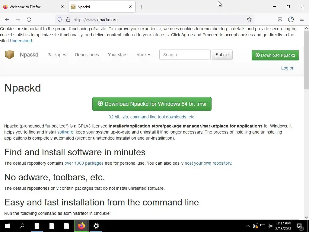Open host your own repository link
The width and height of the screenshot is (309, 232).
(208, 163)
